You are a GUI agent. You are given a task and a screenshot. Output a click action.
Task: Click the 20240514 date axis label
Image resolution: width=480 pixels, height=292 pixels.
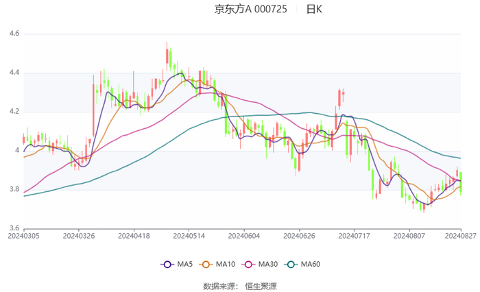(189, 236)
